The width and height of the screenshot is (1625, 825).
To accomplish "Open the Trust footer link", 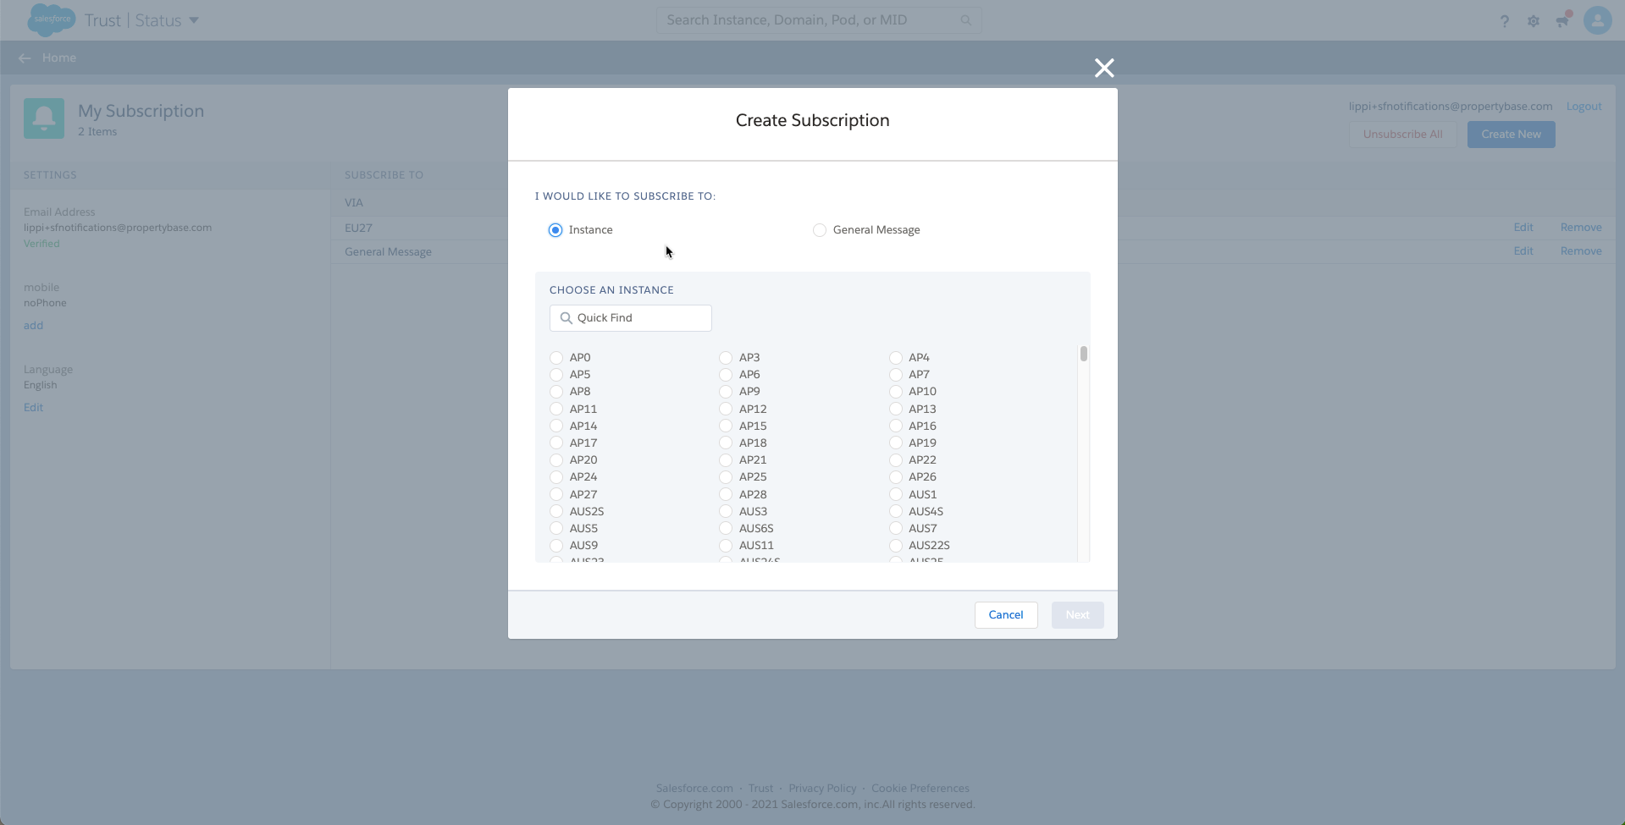I will [x=760, y=789].
